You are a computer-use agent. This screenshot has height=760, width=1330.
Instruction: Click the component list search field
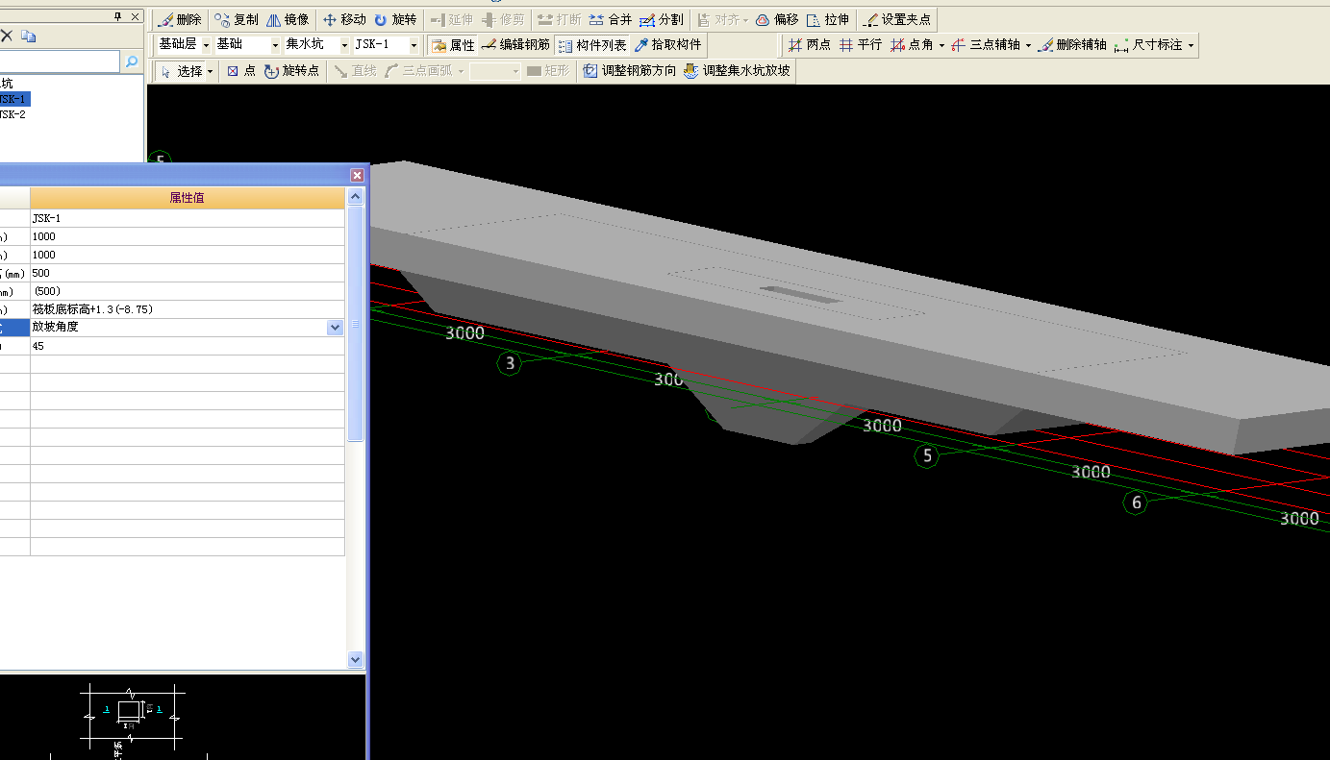pyautogui.click(x=60, y=61)
